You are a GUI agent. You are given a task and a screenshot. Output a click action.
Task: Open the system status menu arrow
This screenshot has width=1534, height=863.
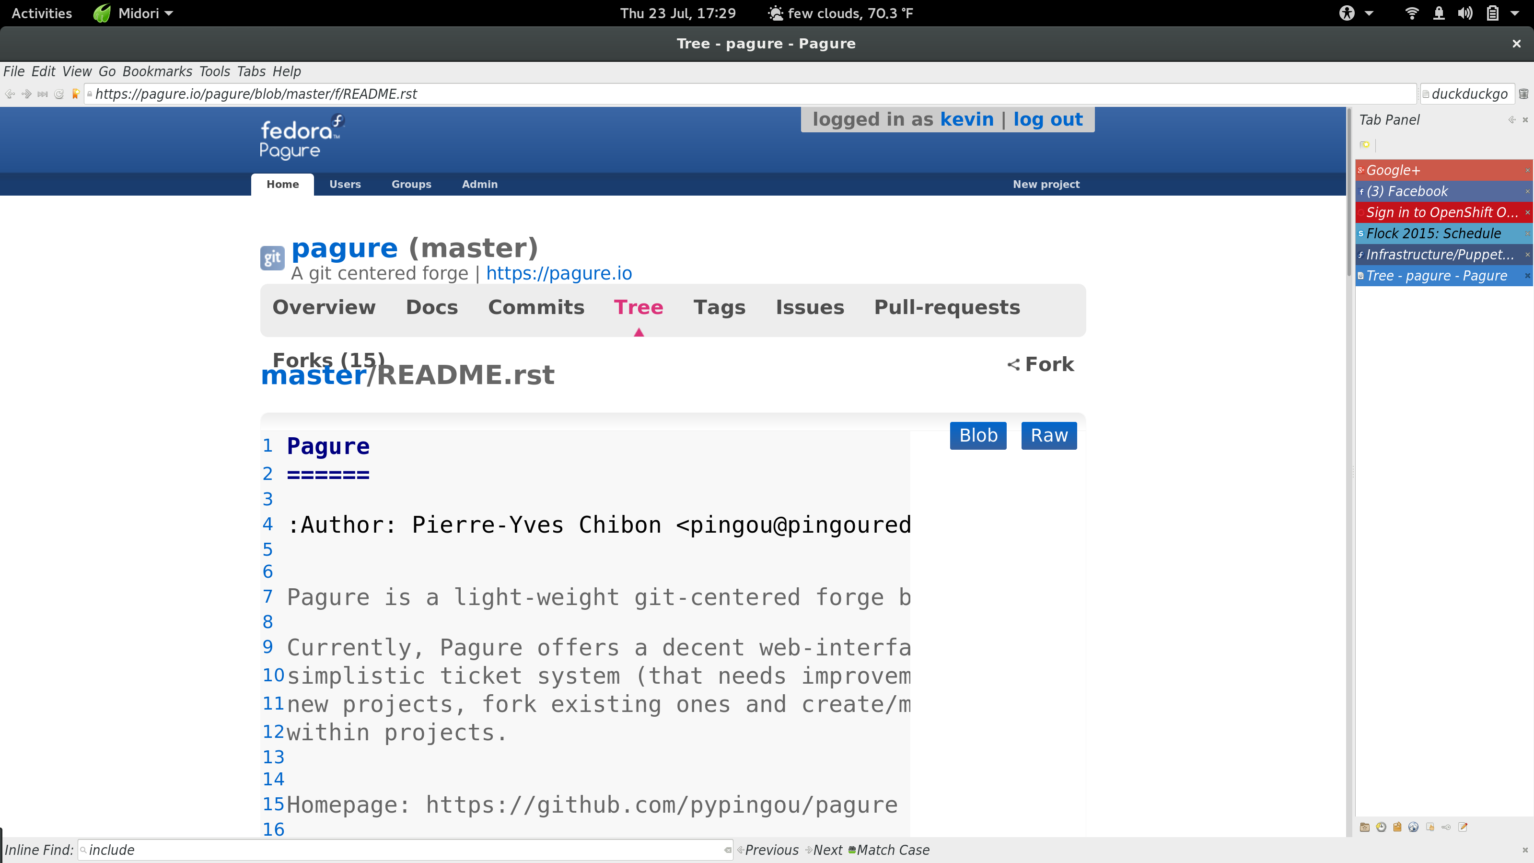[1514, 13]
